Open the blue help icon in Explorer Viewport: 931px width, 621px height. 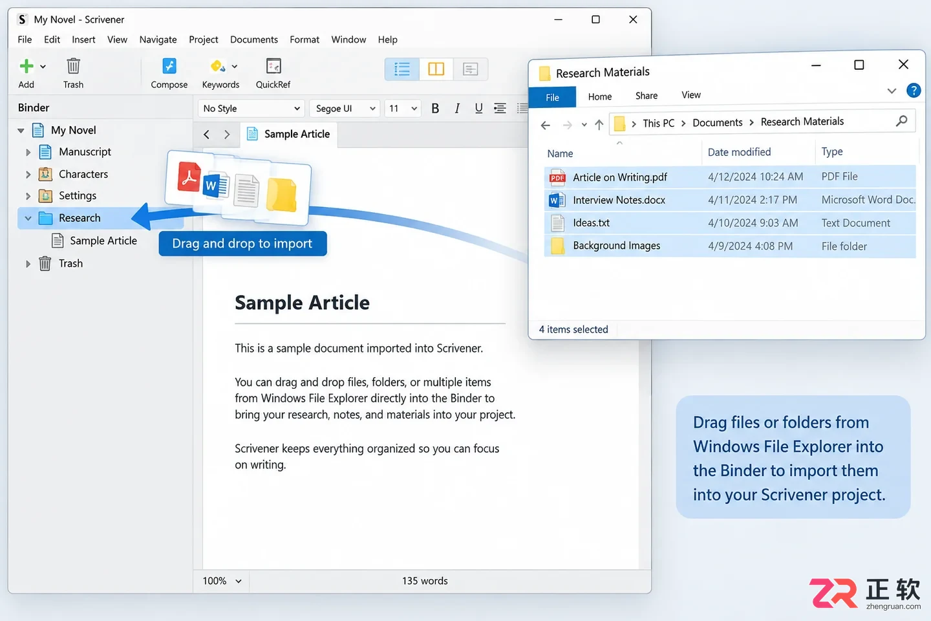click(914, 91)
